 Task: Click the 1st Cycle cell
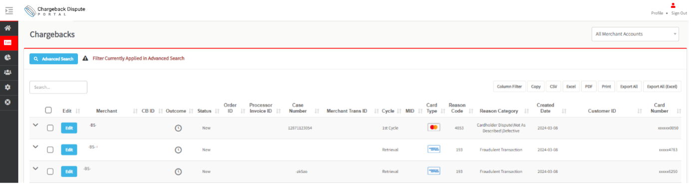tap(390, 128)
